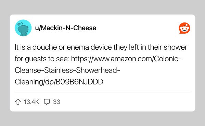Follow the https://www.amazon.com/Colonic- link line
This screenshot has height=126, width=205.
tap(126, 59)
